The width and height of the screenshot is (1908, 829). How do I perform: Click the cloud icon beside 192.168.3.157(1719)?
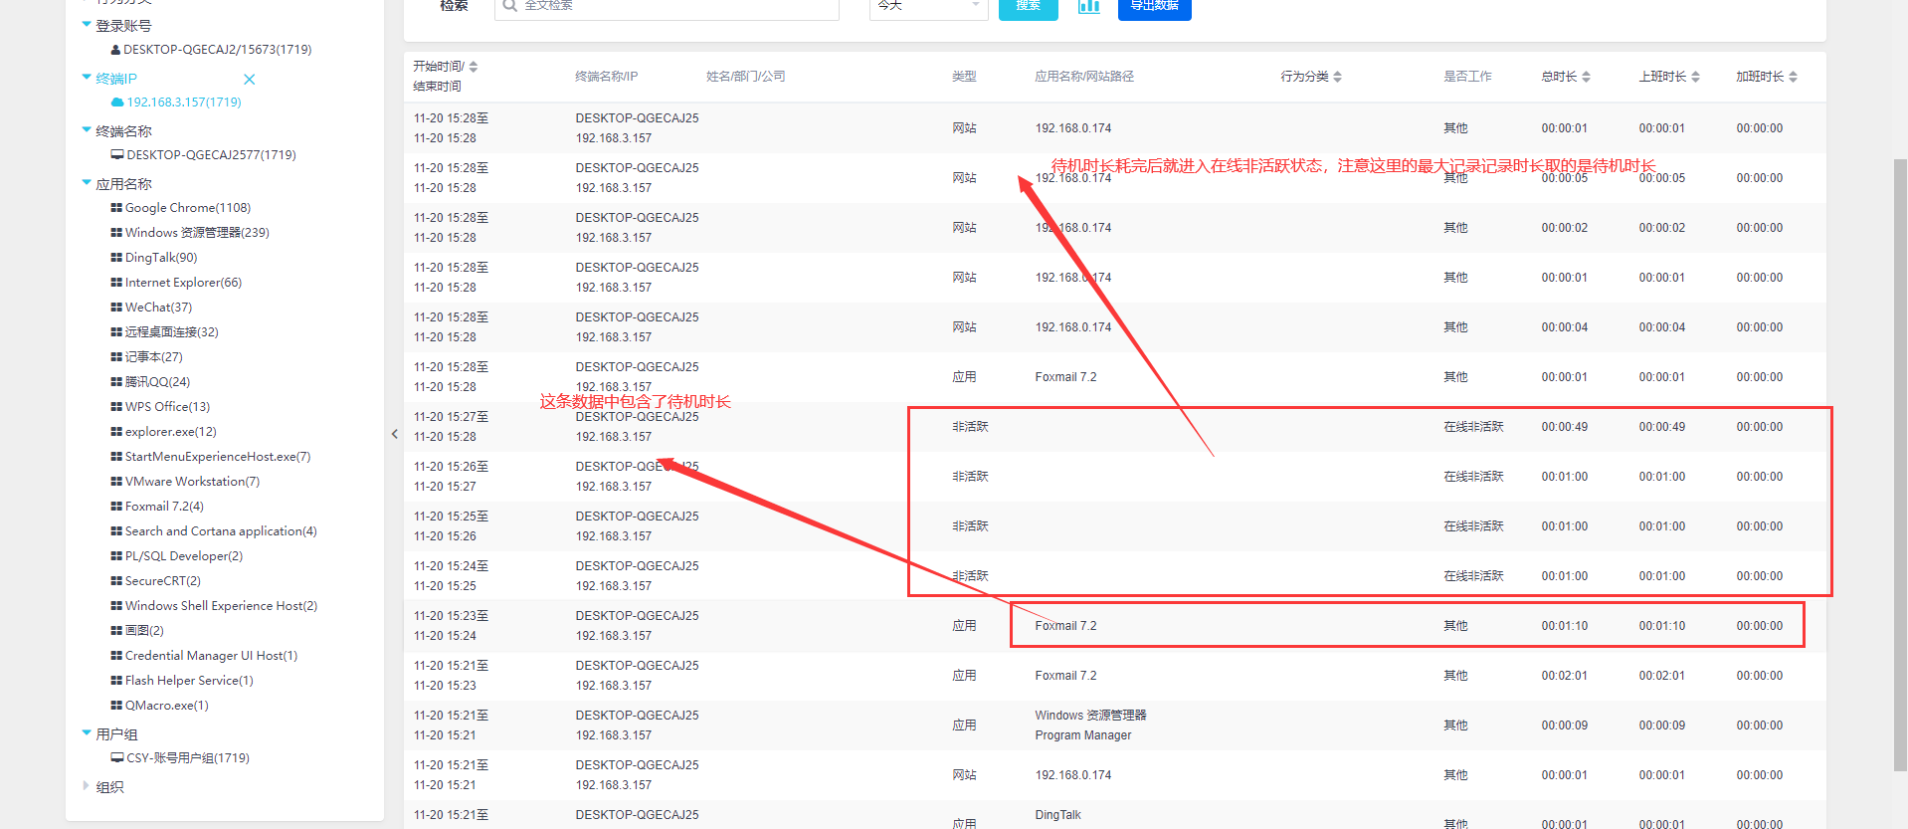point(117,103)
